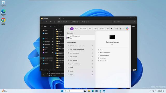The height and width of the screenshot is (93, 166).
Task: Click the Up arrow in File Explorer
Action: [x=50, y=22]
